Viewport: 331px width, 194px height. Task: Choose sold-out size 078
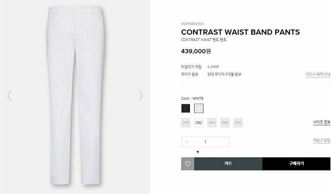click(185, 123)
